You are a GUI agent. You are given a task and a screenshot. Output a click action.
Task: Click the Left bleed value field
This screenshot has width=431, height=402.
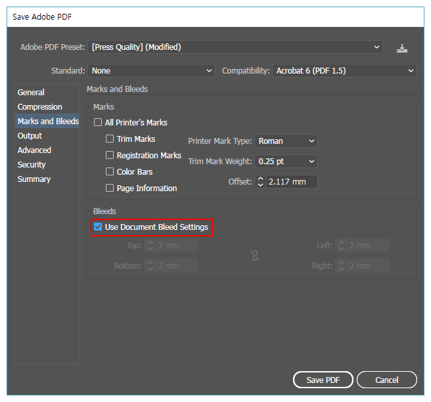coord(369,246)
